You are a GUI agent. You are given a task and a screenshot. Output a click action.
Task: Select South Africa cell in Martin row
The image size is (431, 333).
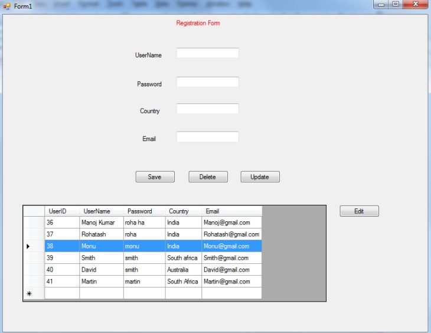coord(184,282)
